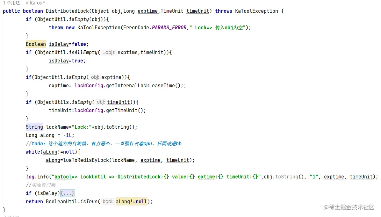The image size is (381, 217).
Task: Click the 实现看门狗 comment
Action: [x=41, y=185]
